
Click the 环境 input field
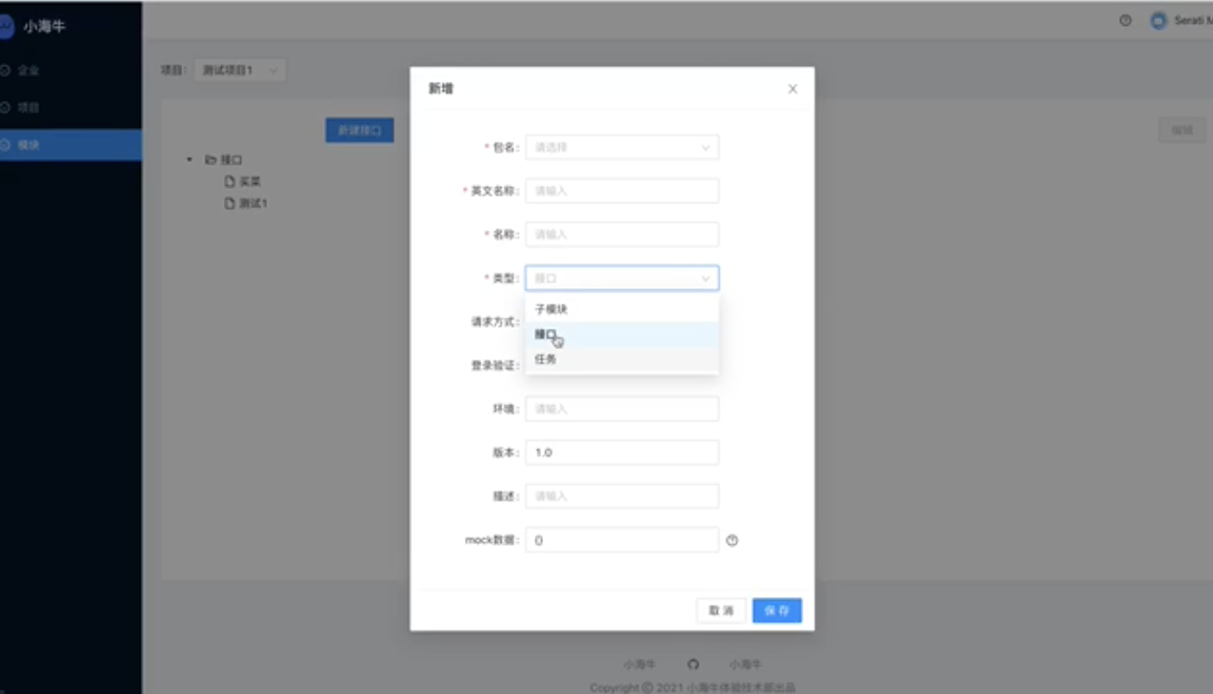(622, 409)
